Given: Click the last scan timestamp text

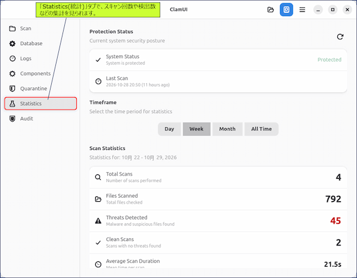Looking at the screenshot, I should coord(138,85).
